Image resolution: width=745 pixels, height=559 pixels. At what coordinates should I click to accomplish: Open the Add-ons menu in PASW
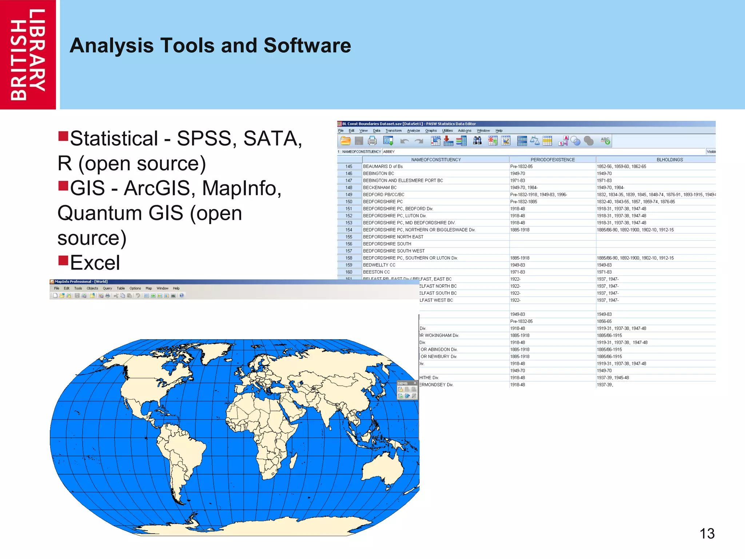pyautogui.click(x=465, y=131)
